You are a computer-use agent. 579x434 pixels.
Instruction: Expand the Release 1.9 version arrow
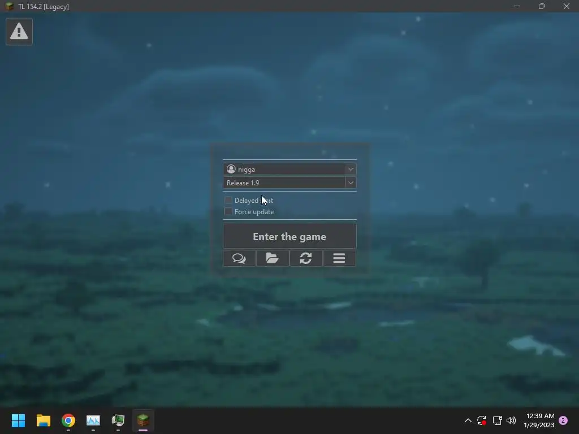click(351, 183)
